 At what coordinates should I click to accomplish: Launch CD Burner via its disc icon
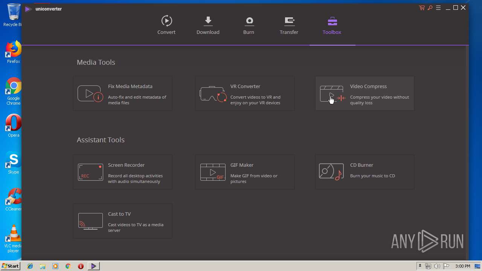331,172
